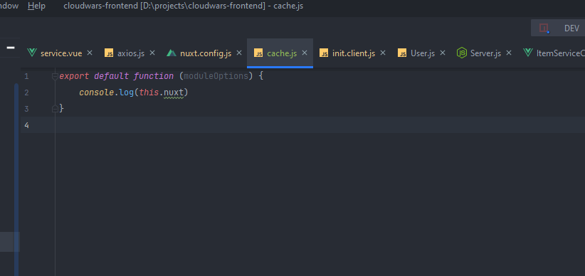Click the 'function' keyword on line 1
585x276 pixels.
[153, 76]
